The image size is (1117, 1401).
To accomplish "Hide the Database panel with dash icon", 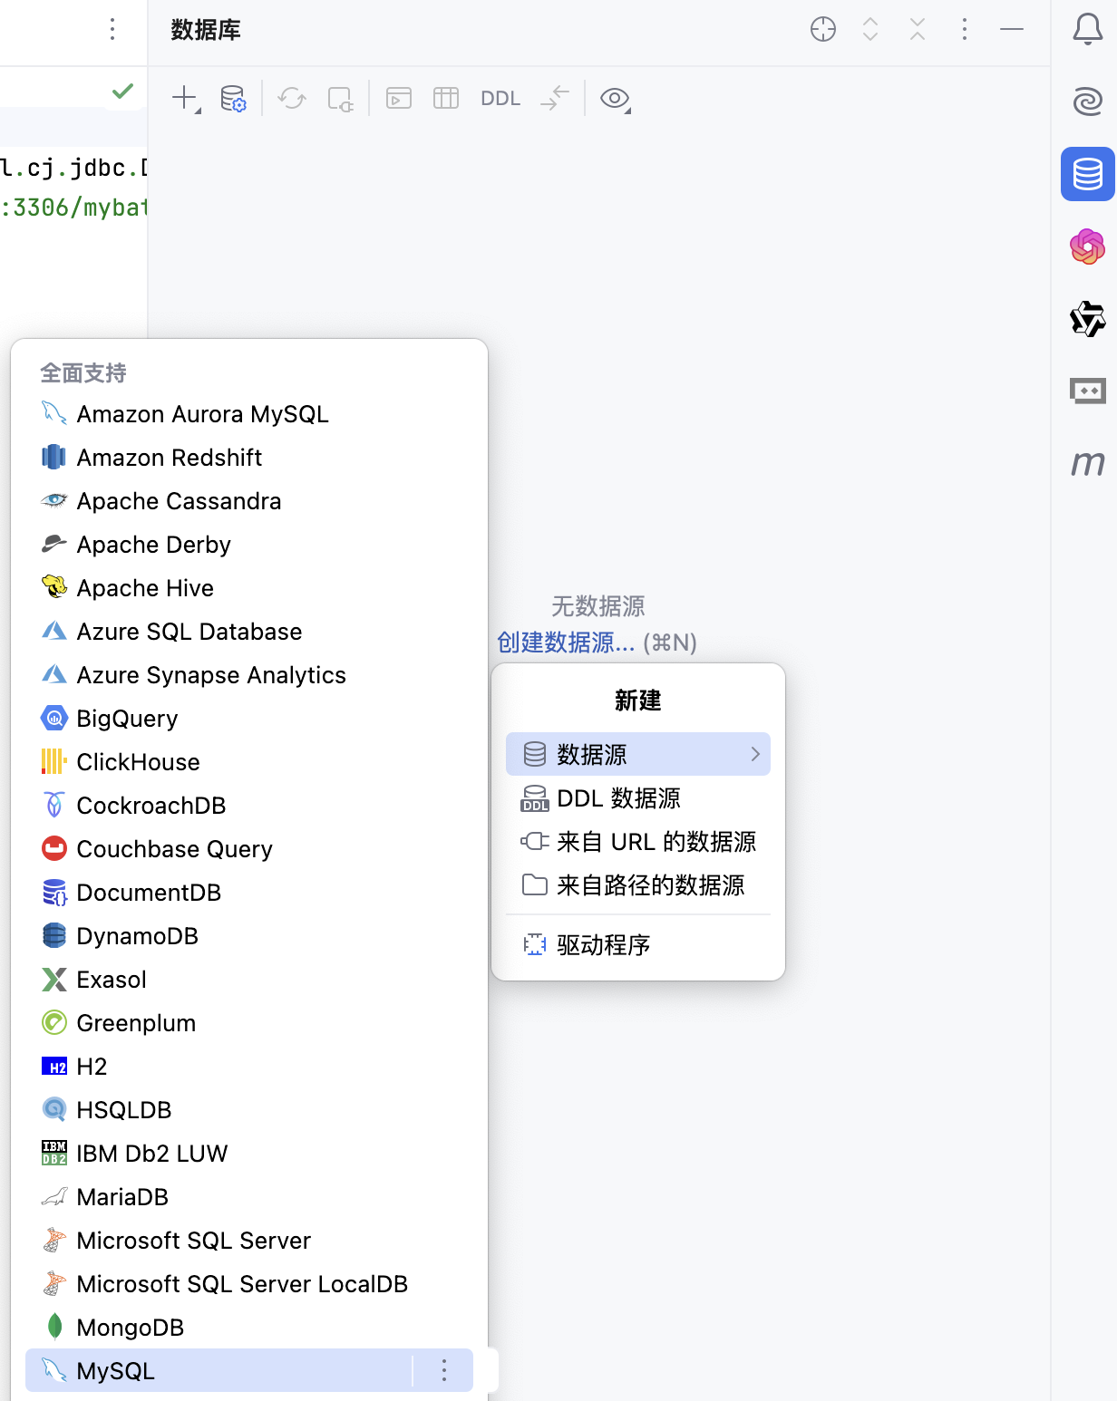I will [1012, 29].
